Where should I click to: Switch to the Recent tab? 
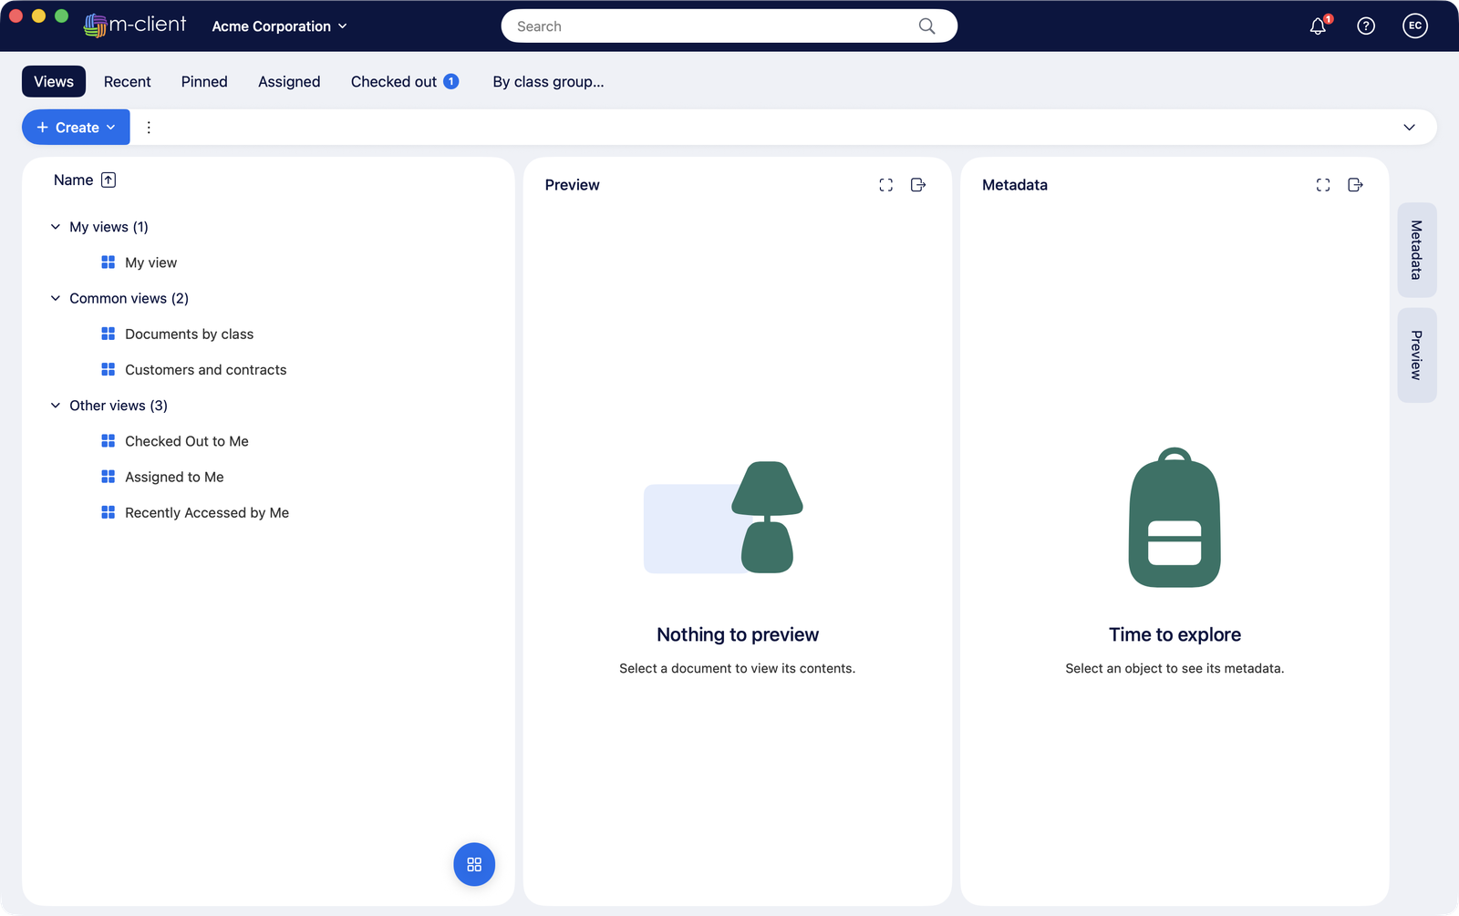coord(128,81)
